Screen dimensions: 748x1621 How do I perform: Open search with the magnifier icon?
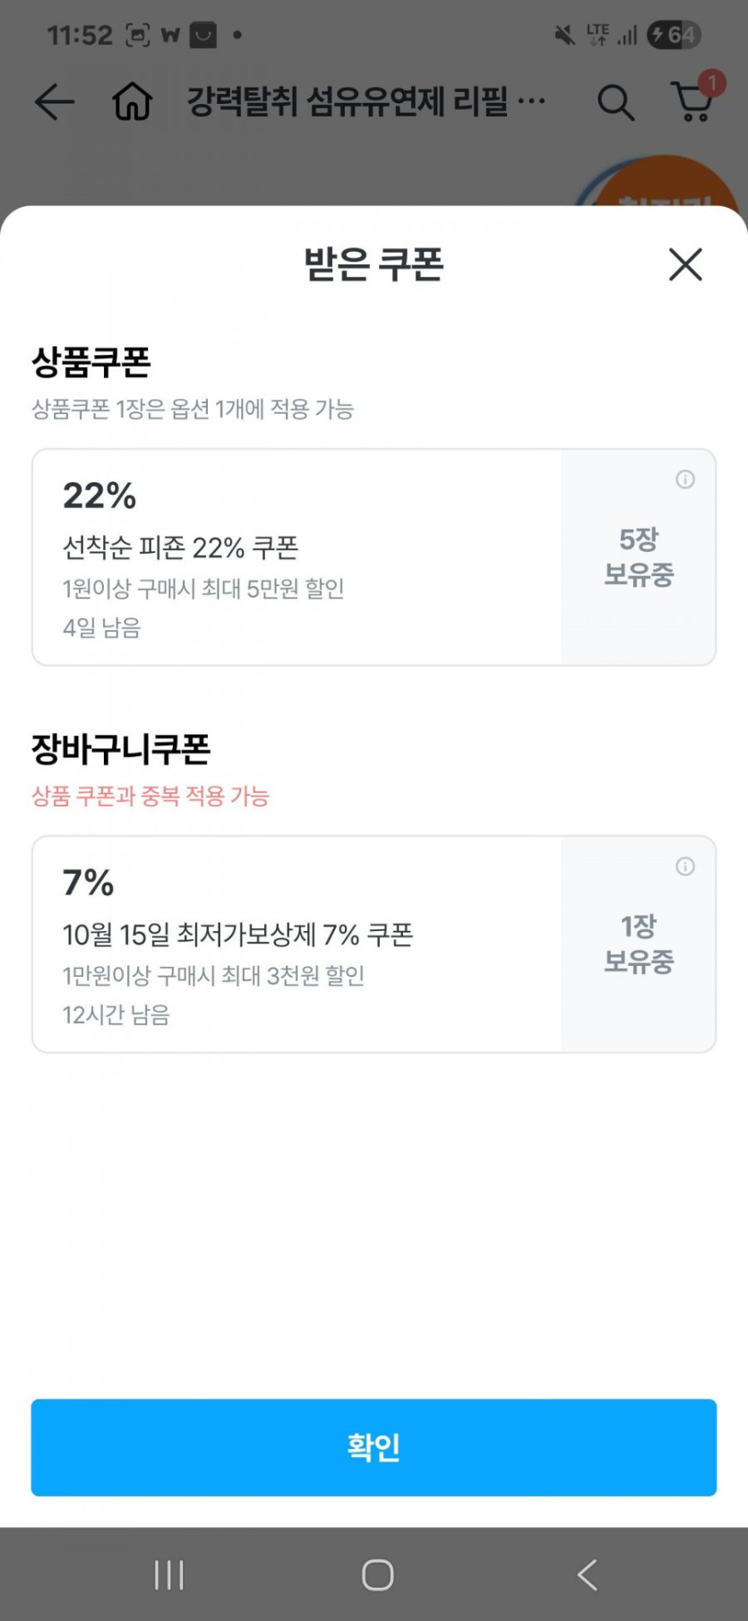point(615,103)
